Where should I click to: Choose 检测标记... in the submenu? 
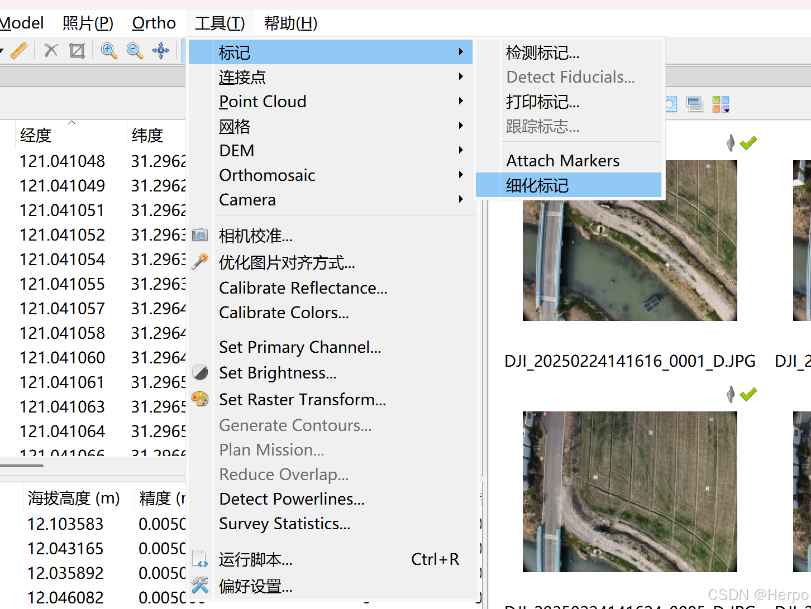pyautogui.click(x=569, y=52)
